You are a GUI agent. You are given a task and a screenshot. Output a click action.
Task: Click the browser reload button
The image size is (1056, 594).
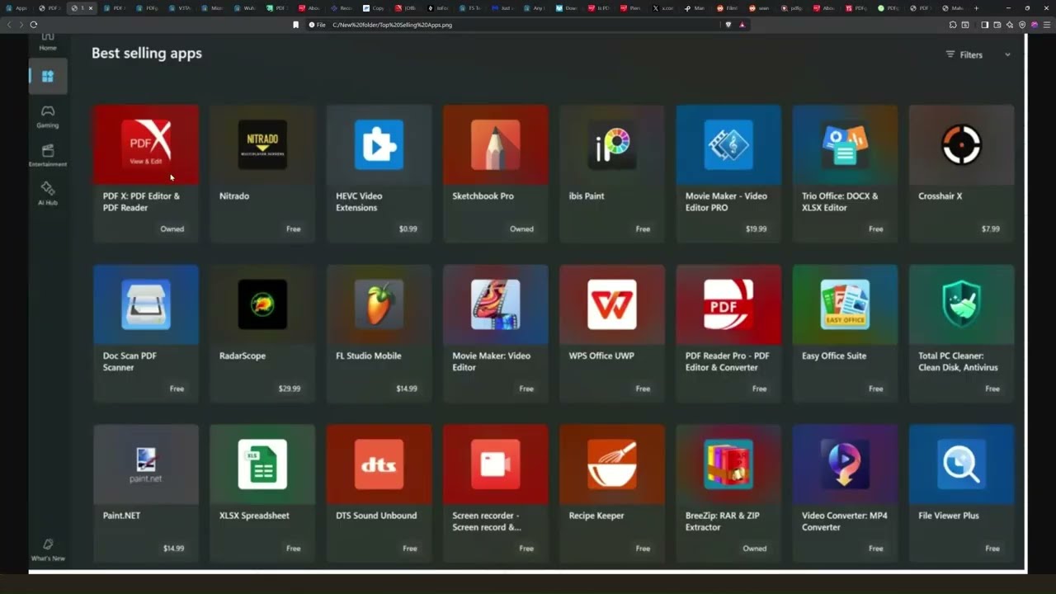[34, 25]
